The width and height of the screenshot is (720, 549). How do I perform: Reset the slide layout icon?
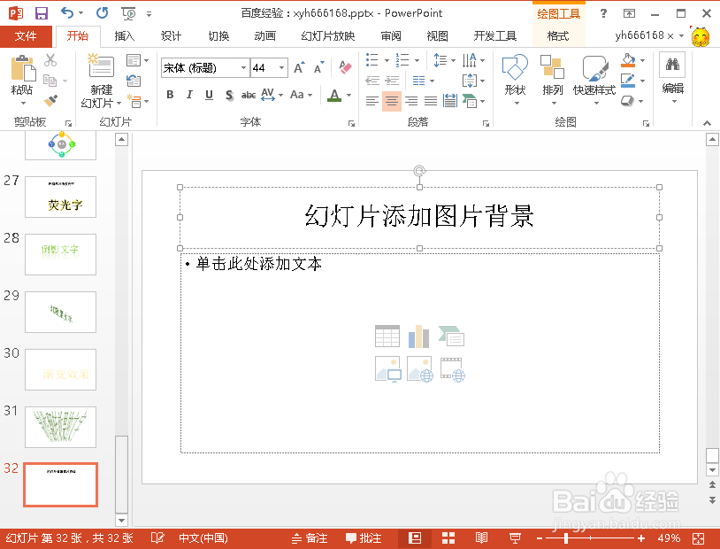pos(134,81)
